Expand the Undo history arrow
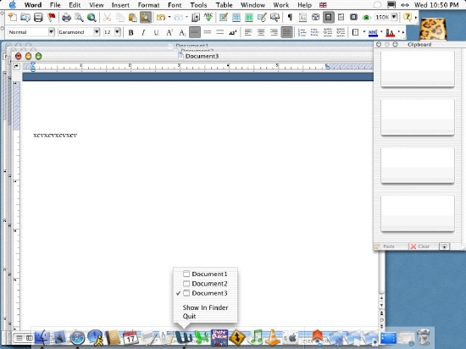 [x=169, y=17]
